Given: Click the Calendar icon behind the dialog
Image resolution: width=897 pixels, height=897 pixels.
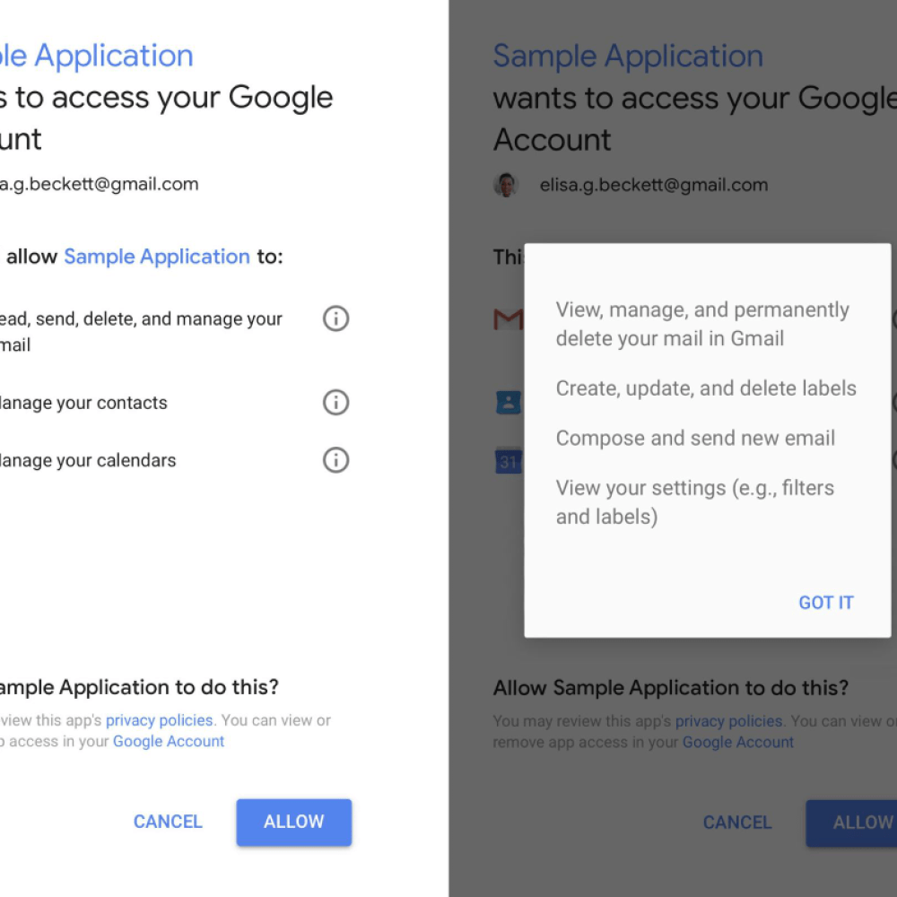Looking at the screenshot, I should point(509,461).
